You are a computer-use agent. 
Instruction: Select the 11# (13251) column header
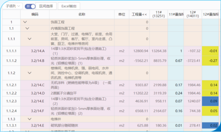[x=158, y=14]
